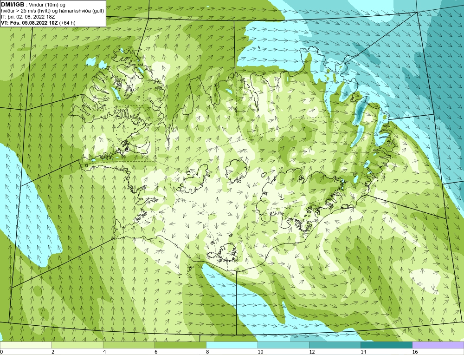This screenshot has height=355, width=464.
Task: Click the legend label '16'
Action: (415, 352)
